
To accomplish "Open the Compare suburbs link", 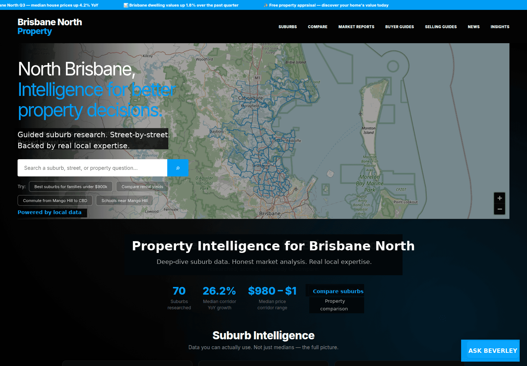I will [x=338, y=291].
